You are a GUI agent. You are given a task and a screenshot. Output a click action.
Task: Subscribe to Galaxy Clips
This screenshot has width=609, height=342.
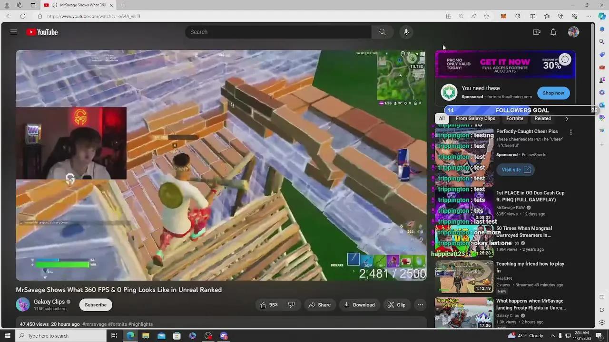96,305
